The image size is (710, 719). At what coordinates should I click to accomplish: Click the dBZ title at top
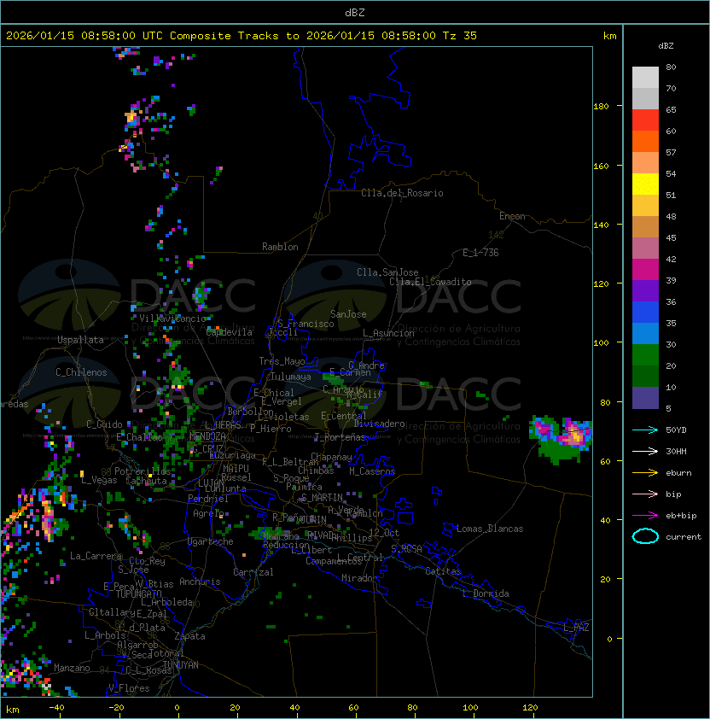pos(354,12)
